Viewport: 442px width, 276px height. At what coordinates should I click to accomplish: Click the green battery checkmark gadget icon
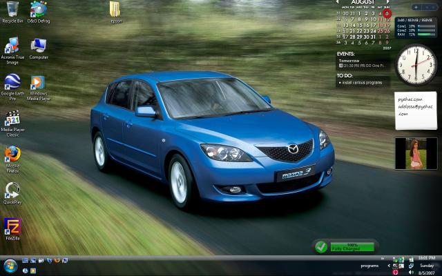(x=320, y=247)
